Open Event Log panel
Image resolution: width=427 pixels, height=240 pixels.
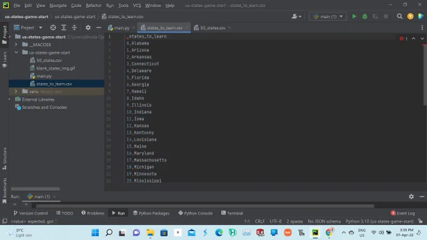403,213
